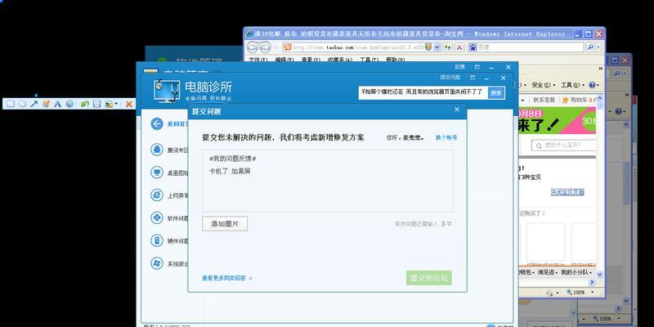Click the Internet Explorer address bar URL
This screenshot has height=327, width=654.
(357, 47)
